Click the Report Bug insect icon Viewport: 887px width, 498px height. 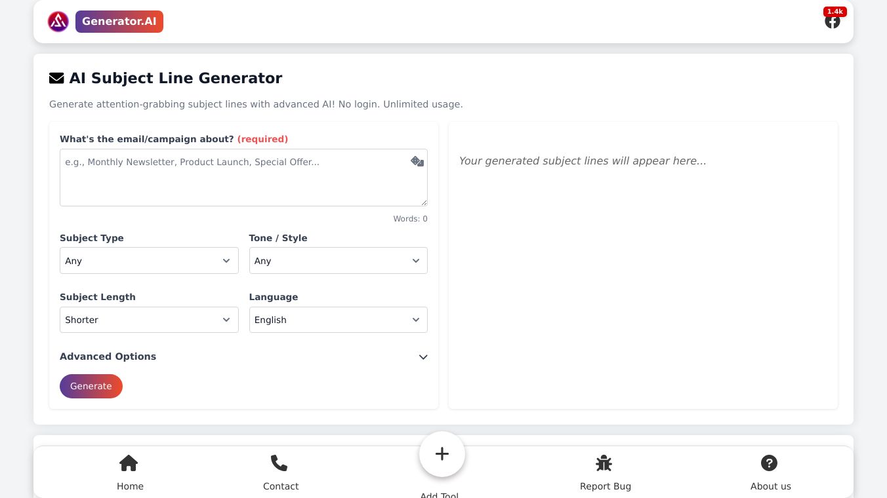(x=604, y=463)
